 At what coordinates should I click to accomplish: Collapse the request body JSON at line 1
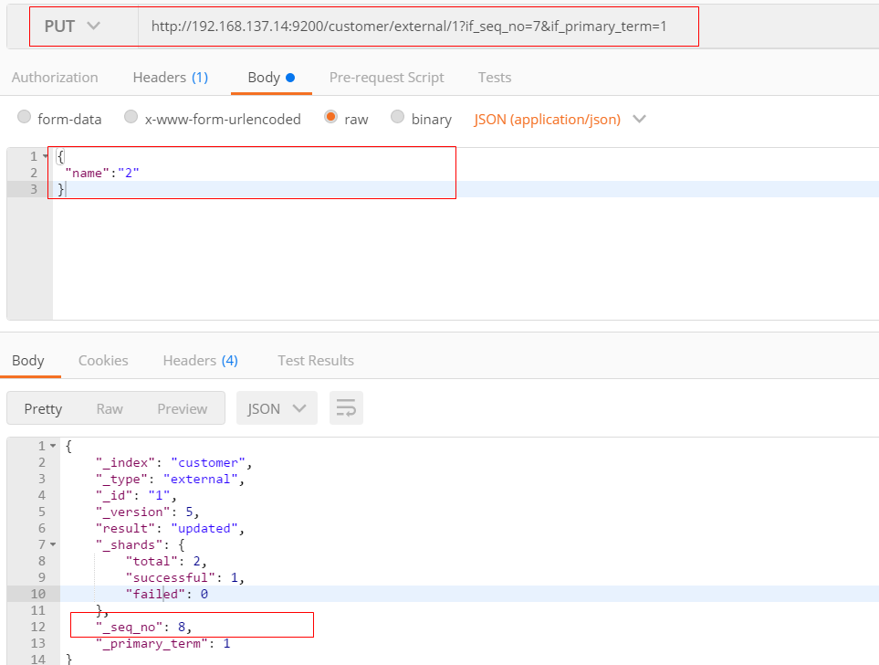pyautogui.click(x=46, y=157)
